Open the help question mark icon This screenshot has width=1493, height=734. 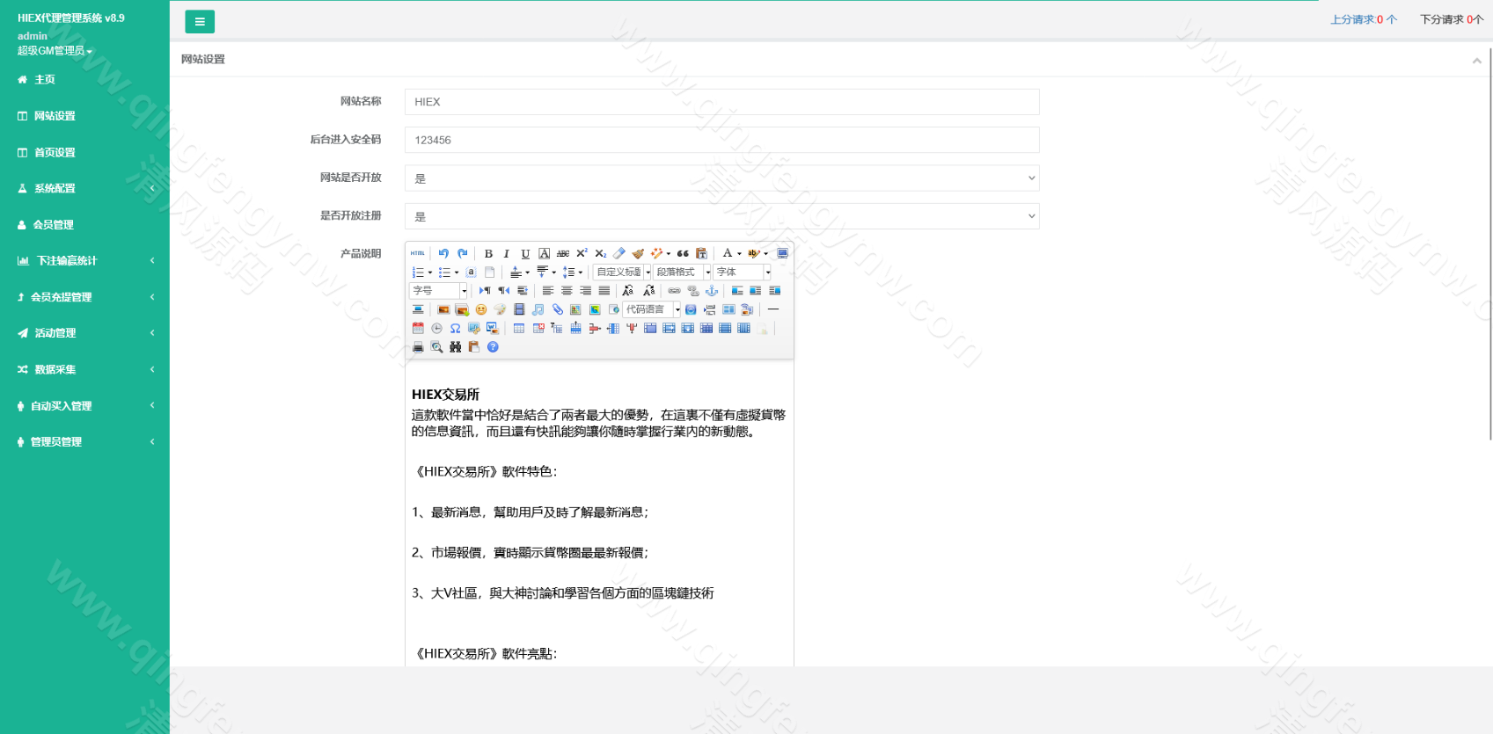(493, 347)
